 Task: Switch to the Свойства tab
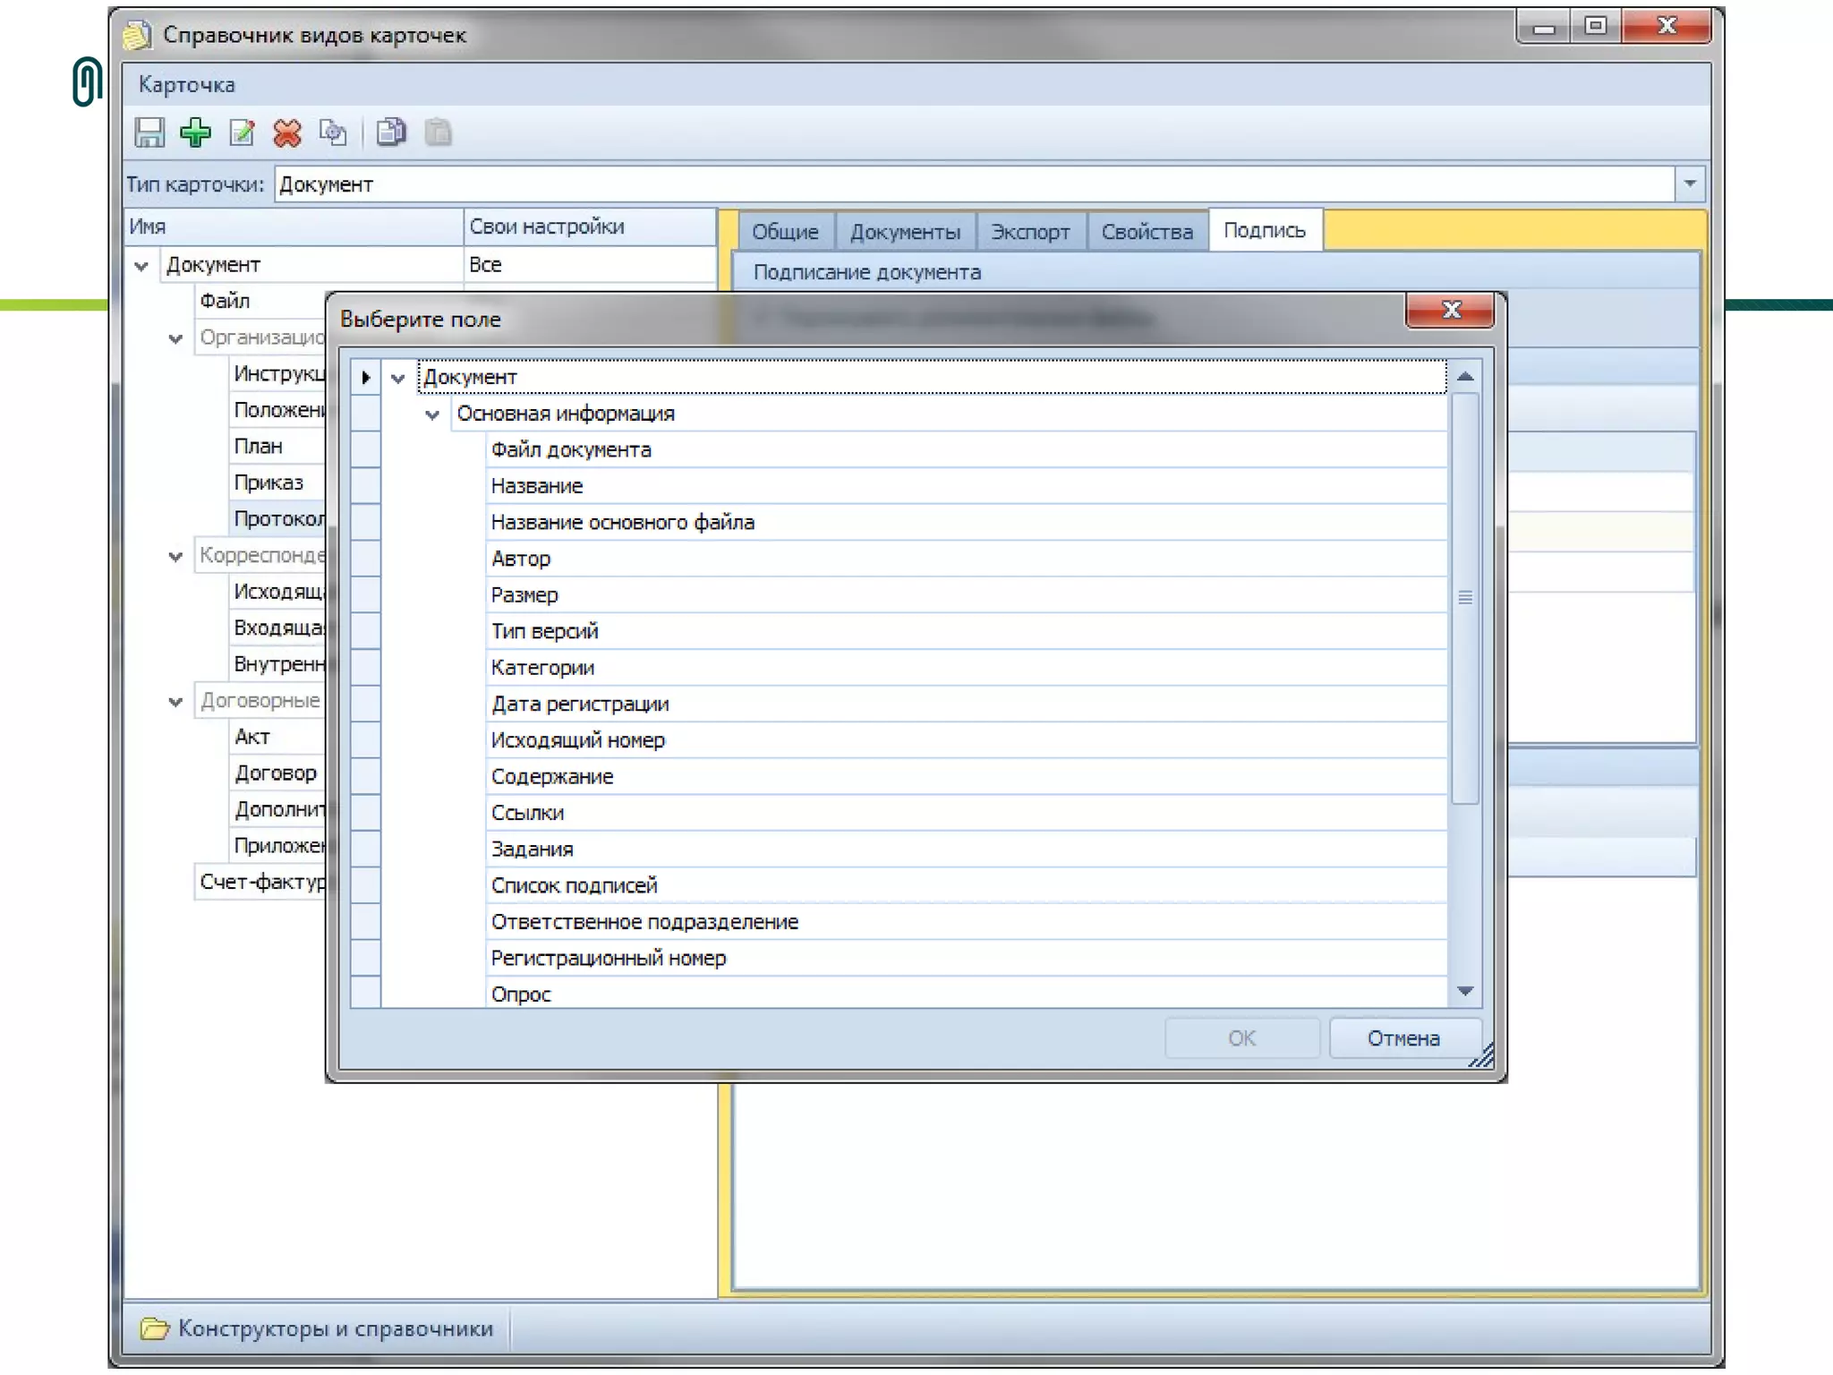coord(1147,232)
